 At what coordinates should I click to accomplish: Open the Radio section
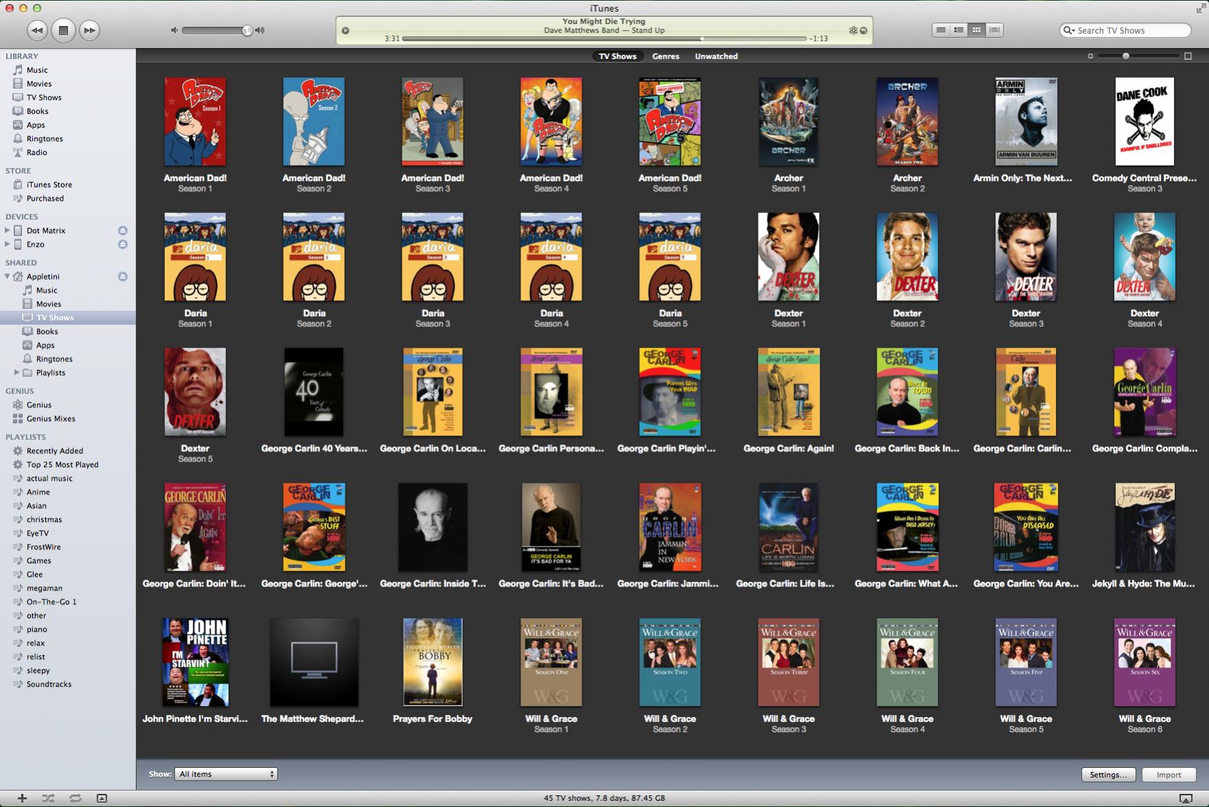coord(37,152)
